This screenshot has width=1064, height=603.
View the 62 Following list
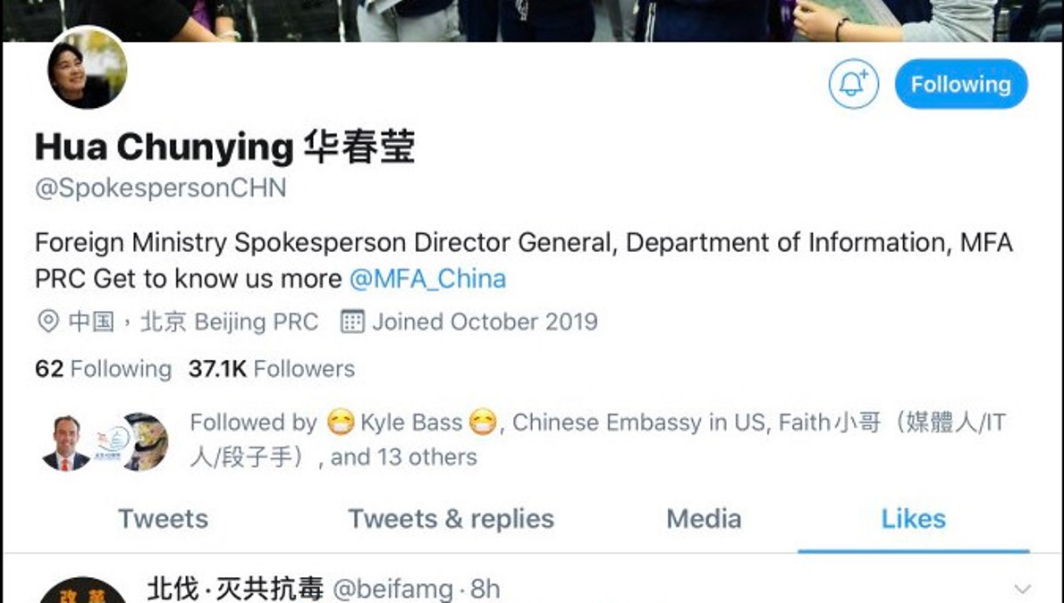pyautogui.click(x=103, y=368)
